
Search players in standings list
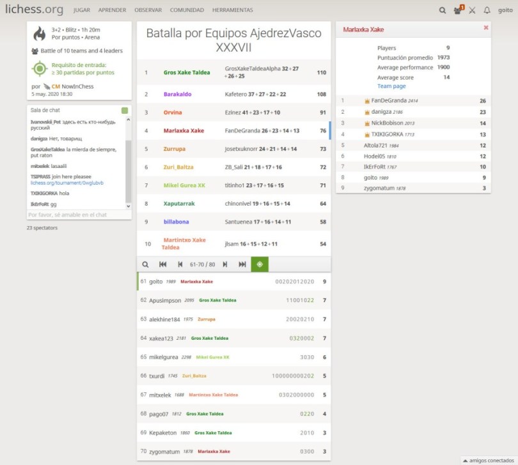point(146,264)
